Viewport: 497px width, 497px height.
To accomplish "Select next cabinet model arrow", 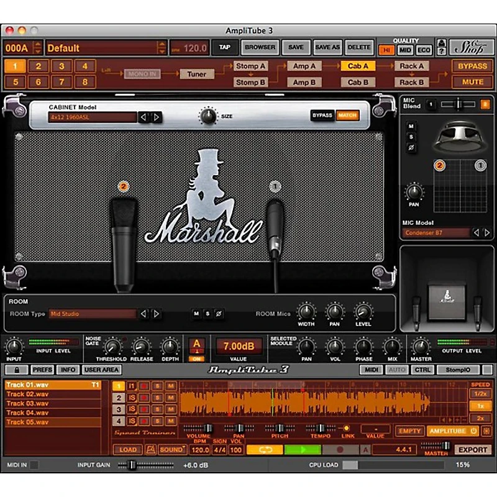I will coord(157,117).
